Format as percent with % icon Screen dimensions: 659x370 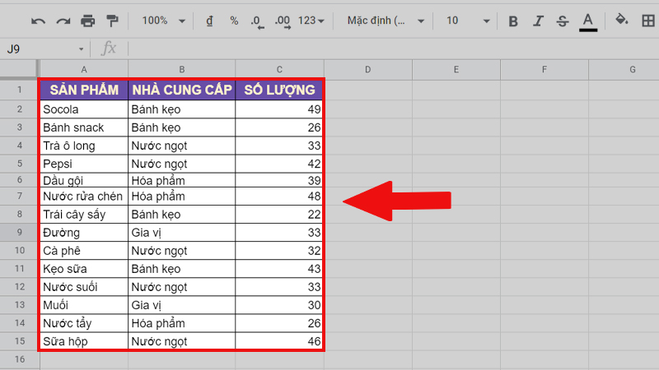[234, 21]
